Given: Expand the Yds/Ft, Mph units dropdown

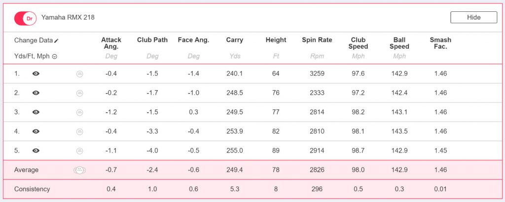Looking at the screenshot, I should 55,57.
